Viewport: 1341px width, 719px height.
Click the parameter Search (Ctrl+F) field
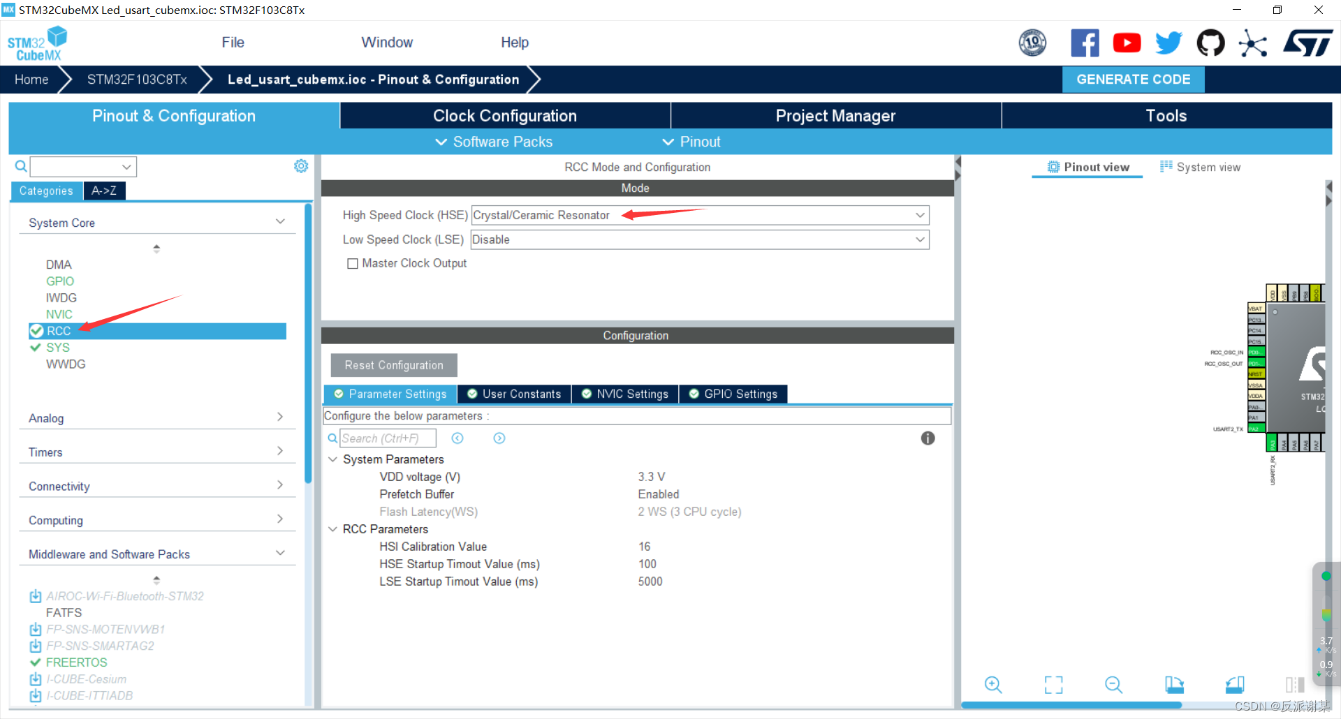pyautogui.click(x=388, y=438)
